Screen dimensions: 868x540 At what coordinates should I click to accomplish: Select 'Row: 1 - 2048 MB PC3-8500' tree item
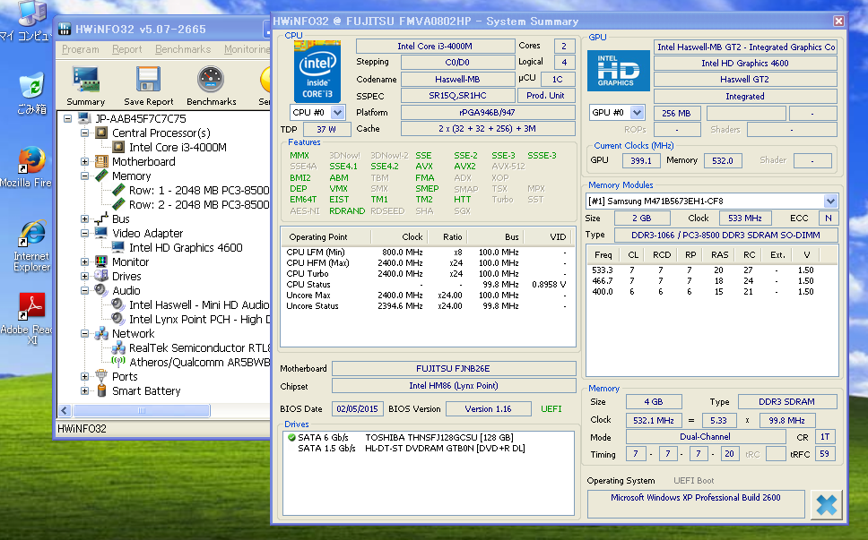coord(199,190)
